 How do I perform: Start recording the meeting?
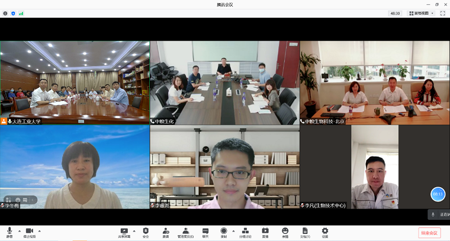point(224,232)
